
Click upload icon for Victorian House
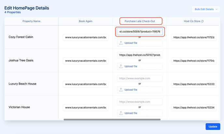pyautogui.click(x=121, y=113)
